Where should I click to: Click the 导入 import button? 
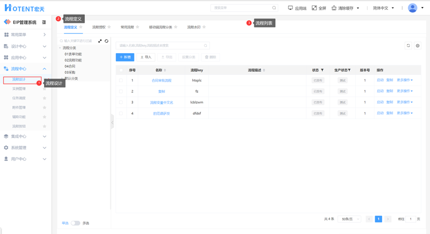pyautogui.click(x=146, y=57)
